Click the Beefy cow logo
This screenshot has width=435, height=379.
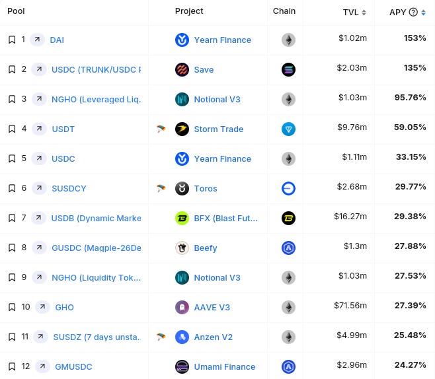tap(182, 248)
